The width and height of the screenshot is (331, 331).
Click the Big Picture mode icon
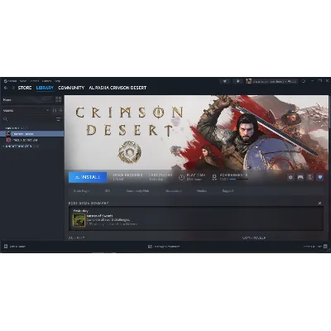(304, 81)
